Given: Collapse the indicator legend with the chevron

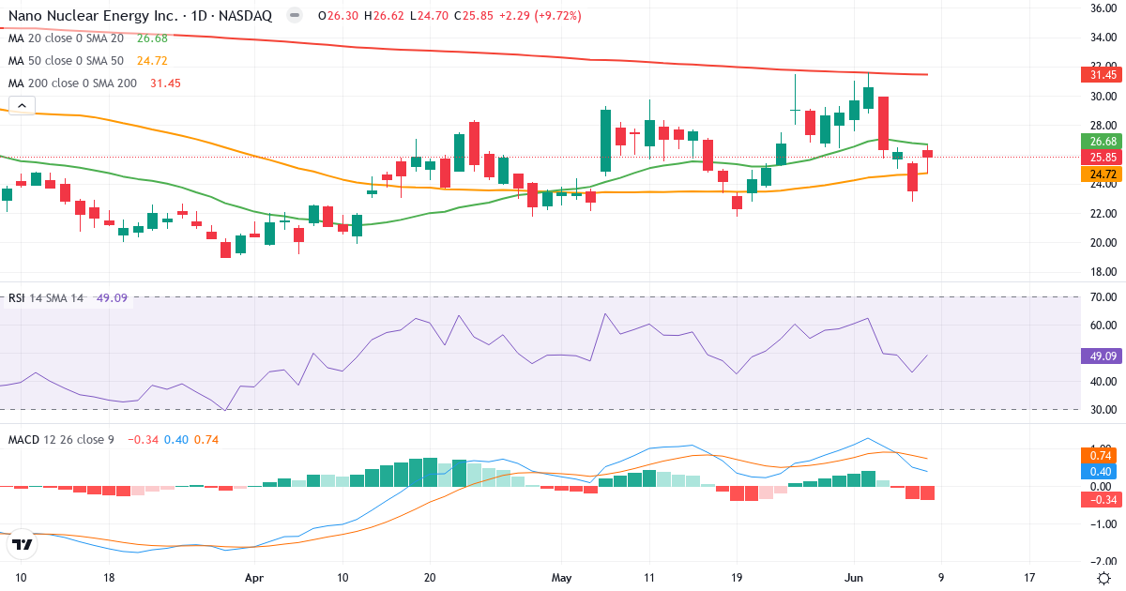Looking at the screenshot, I should pos(21,105).
